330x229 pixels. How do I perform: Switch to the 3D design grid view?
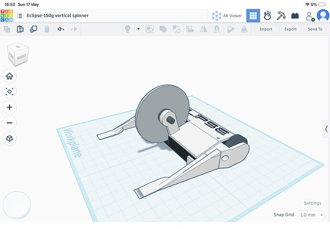click(253, 16)
